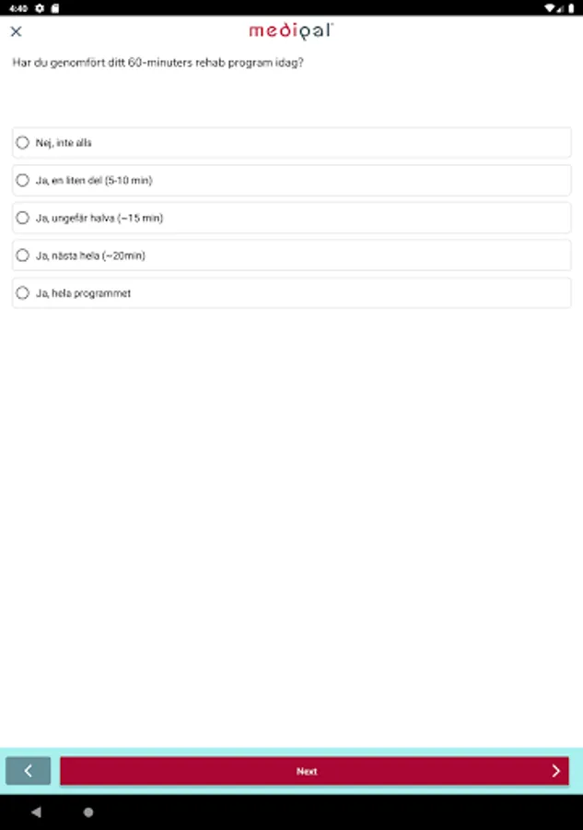583x830 pixels.
Task: Tap the 4:40 clock in the status bar
Action: pos(18,7)
